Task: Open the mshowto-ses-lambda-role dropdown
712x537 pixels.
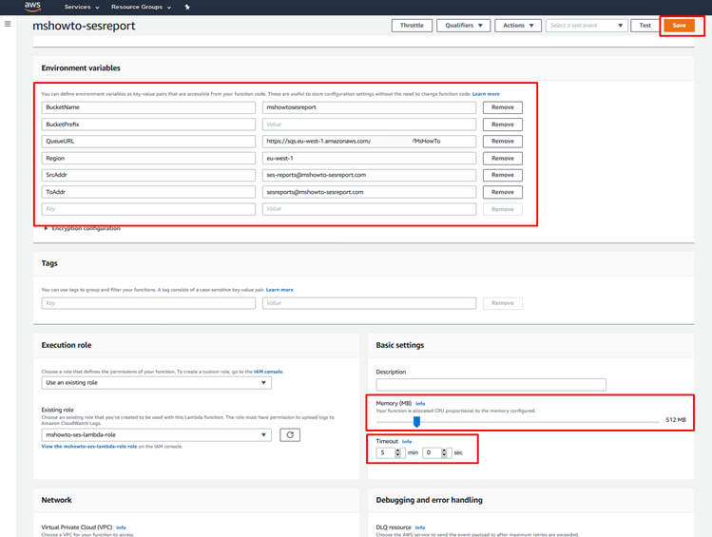Action: (156, 435)
